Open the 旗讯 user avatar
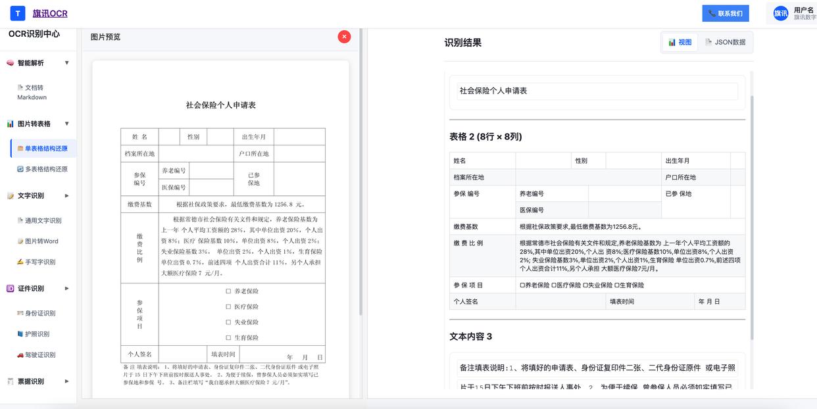 coord(781,13)
